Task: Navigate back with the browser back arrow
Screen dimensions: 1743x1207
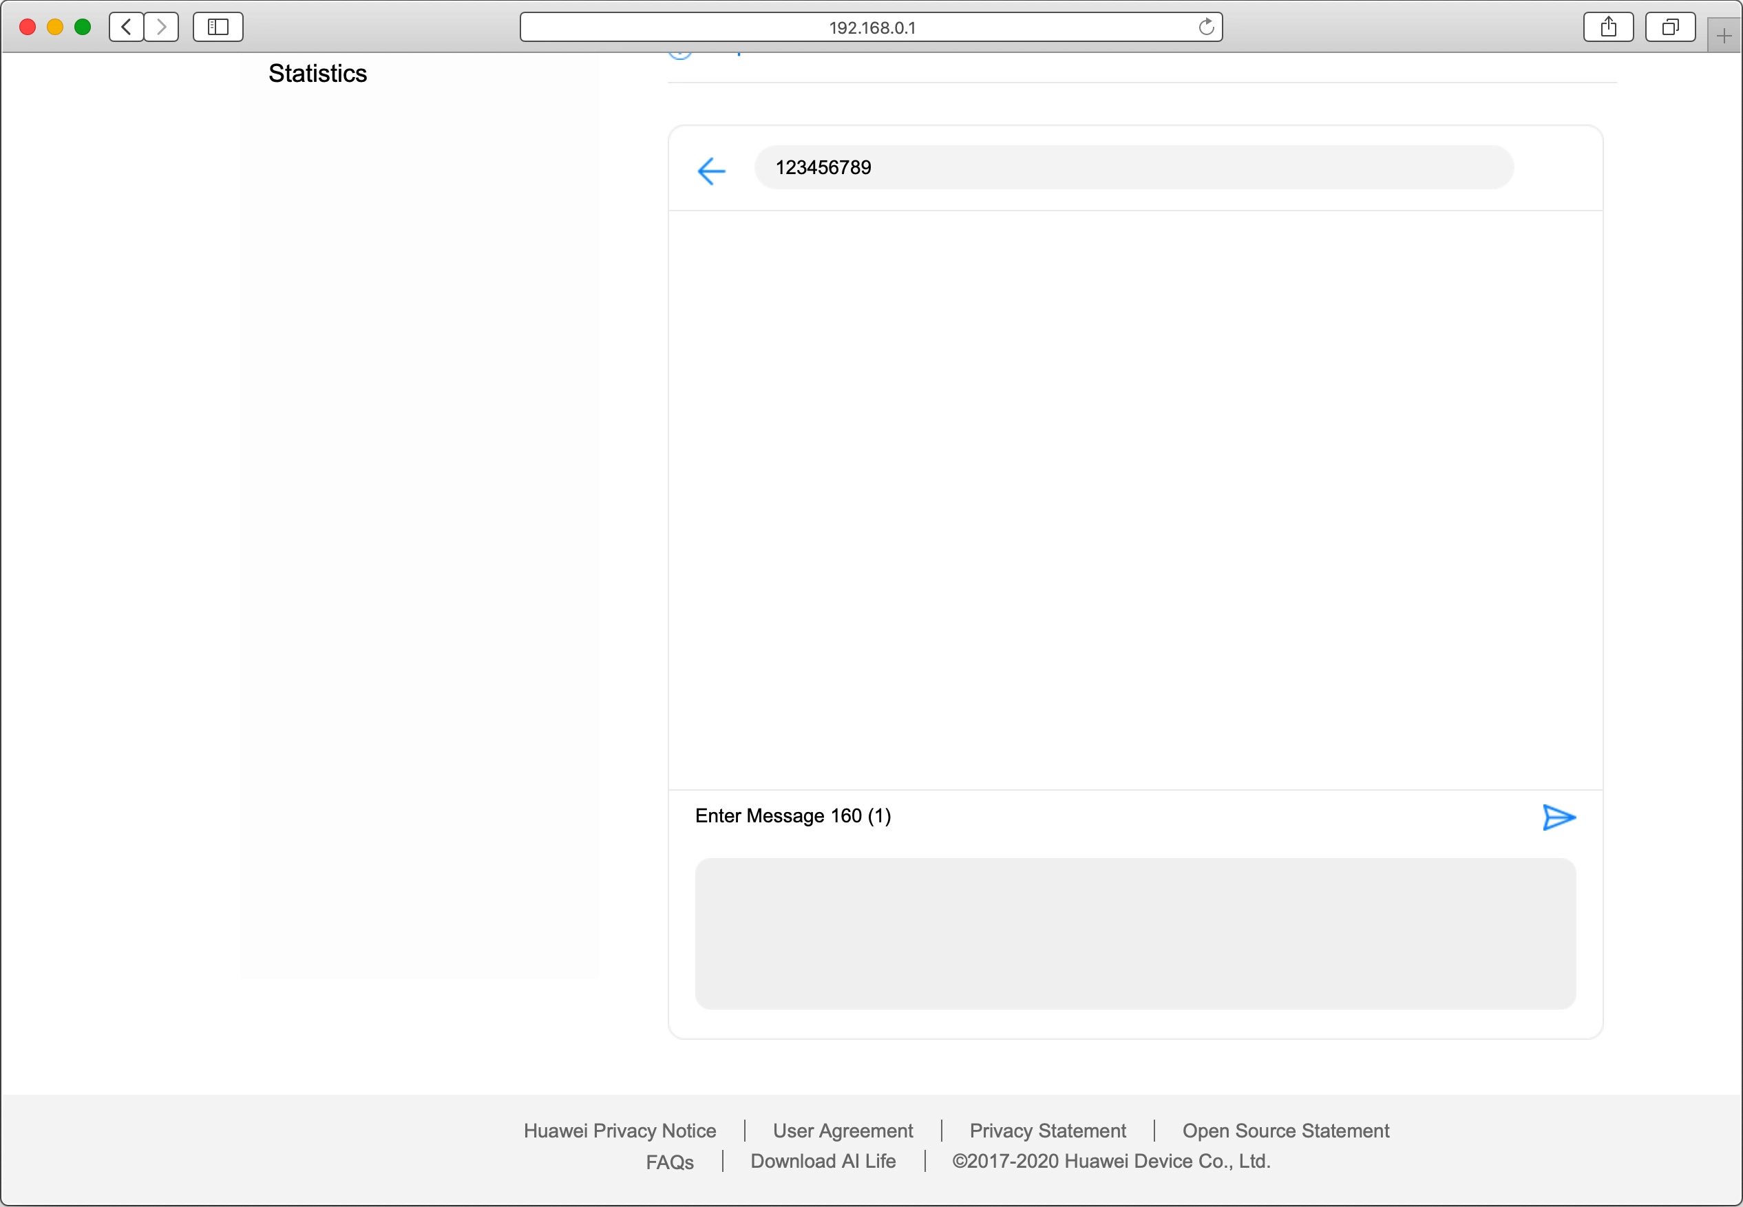Action: pyautogui.click(x=125, y=26)
